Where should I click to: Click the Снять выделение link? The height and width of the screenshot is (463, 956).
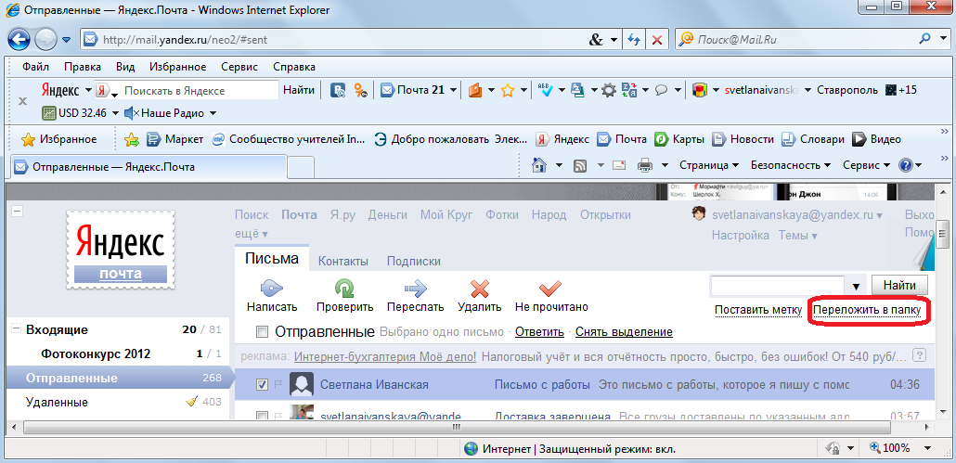625,332
